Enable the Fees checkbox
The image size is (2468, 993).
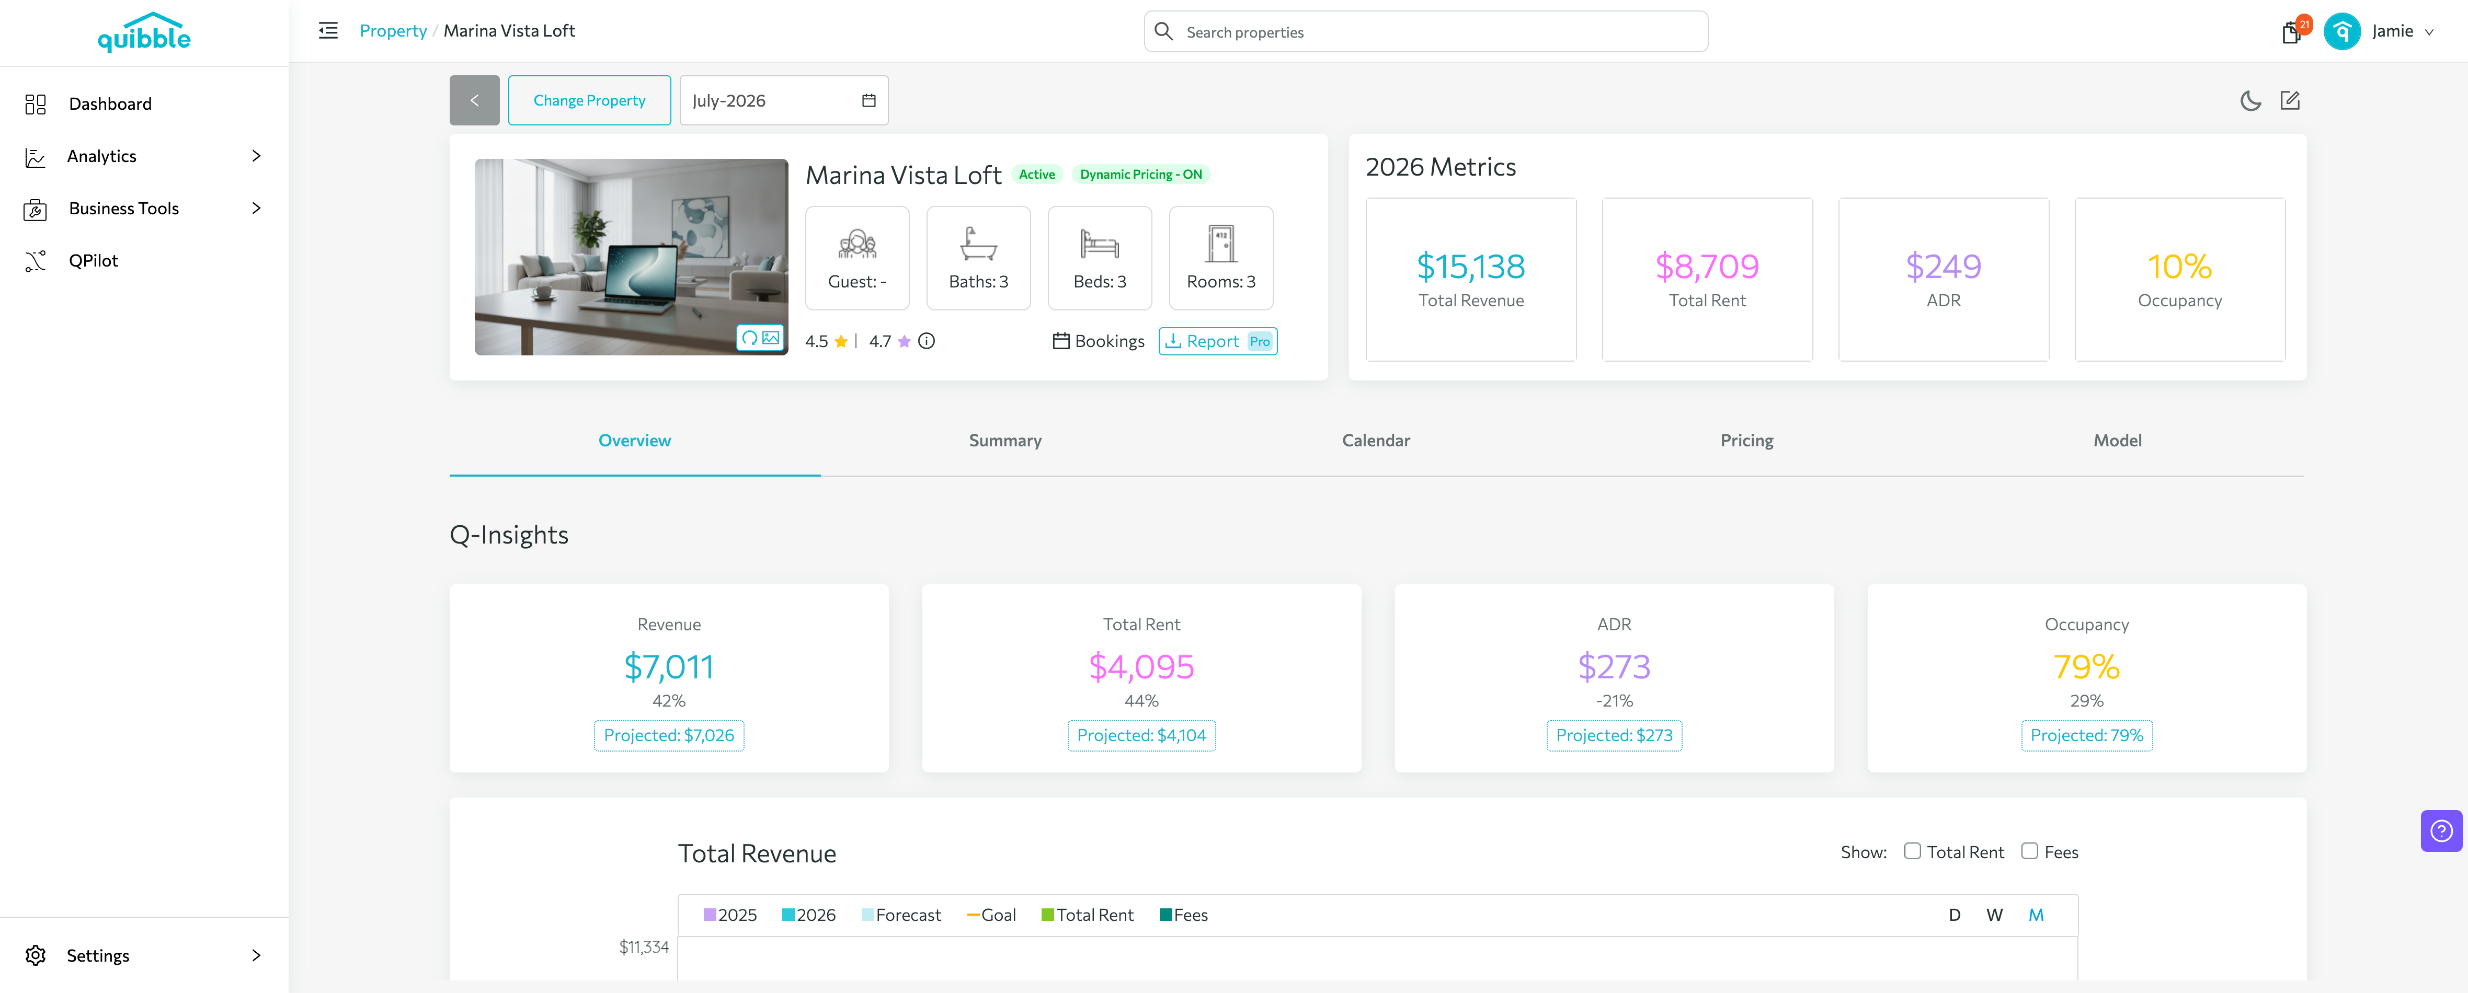pos(2028,850)
